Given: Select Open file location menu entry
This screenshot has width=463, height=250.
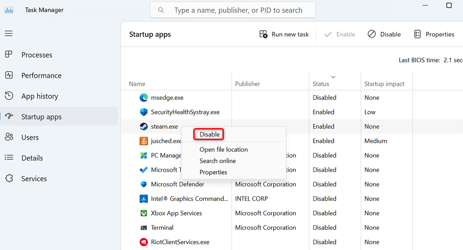Looking at the screenshot, I should point(224,149).
